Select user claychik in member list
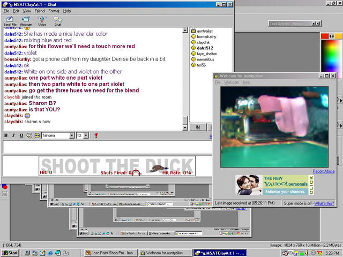 204,42
